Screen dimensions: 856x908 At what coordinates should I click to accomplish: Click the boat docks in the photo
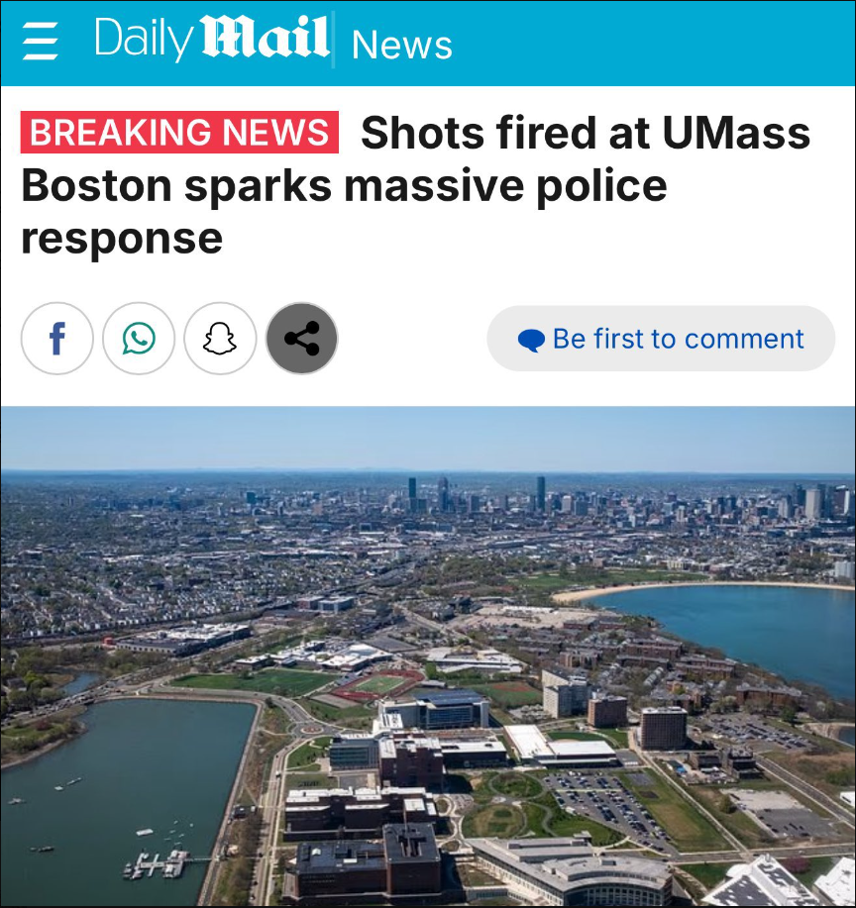tap(158, 864)
